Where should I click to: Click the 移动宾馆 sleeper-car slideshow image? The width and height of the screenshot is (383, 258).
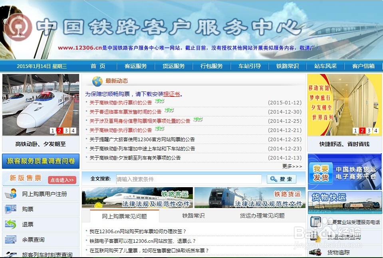coord(344,105)
